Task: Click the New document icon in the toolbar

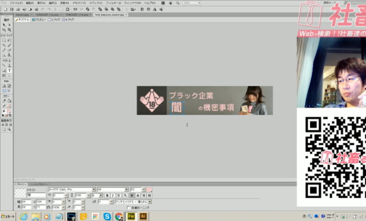Action: pyautogui.click(x=4, y=9)
